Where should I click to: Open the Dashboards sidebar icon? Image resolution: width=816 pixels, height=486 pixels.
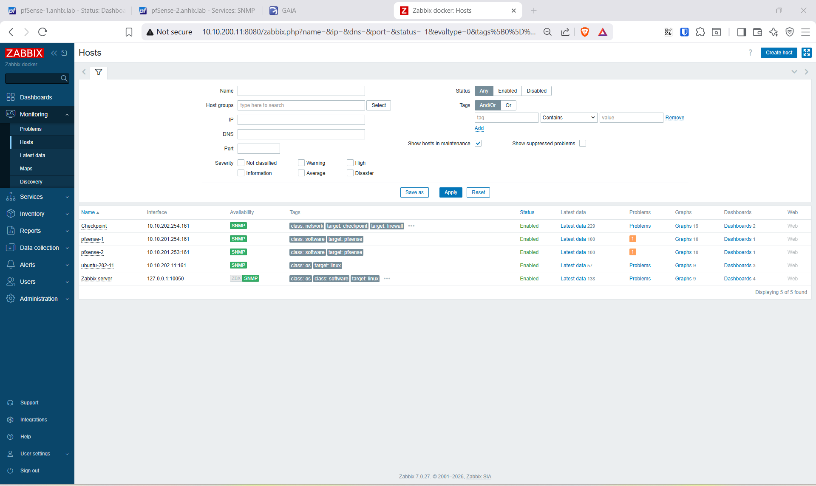click(11, 97)
